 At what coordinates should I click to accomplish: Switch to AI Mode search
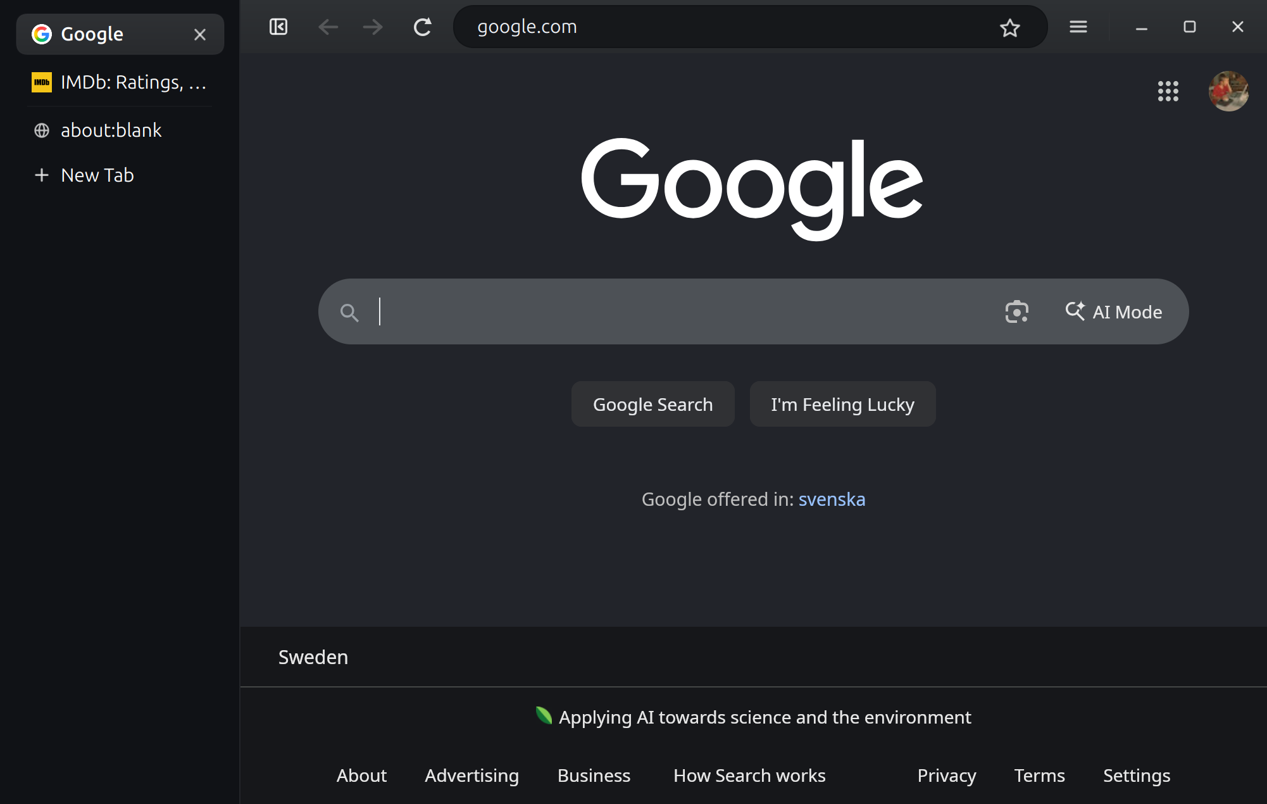(x=1114, y=311)
